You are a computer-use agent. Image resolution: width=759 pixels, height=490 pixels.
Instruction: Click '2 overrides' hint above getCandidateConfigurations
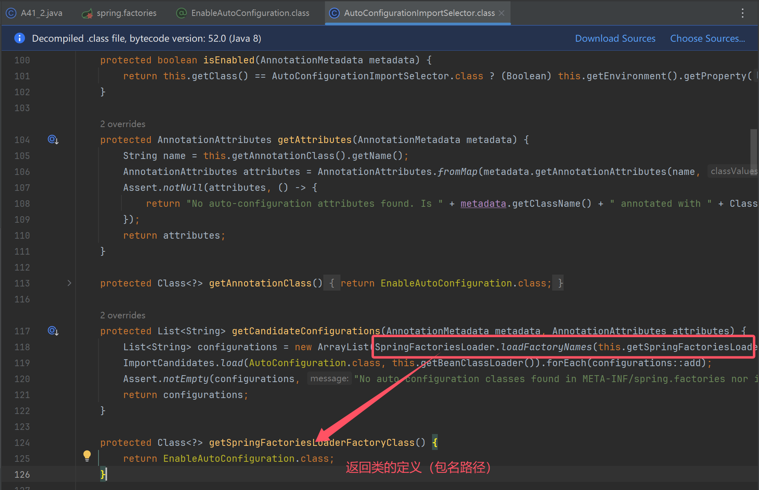(123, 315)
